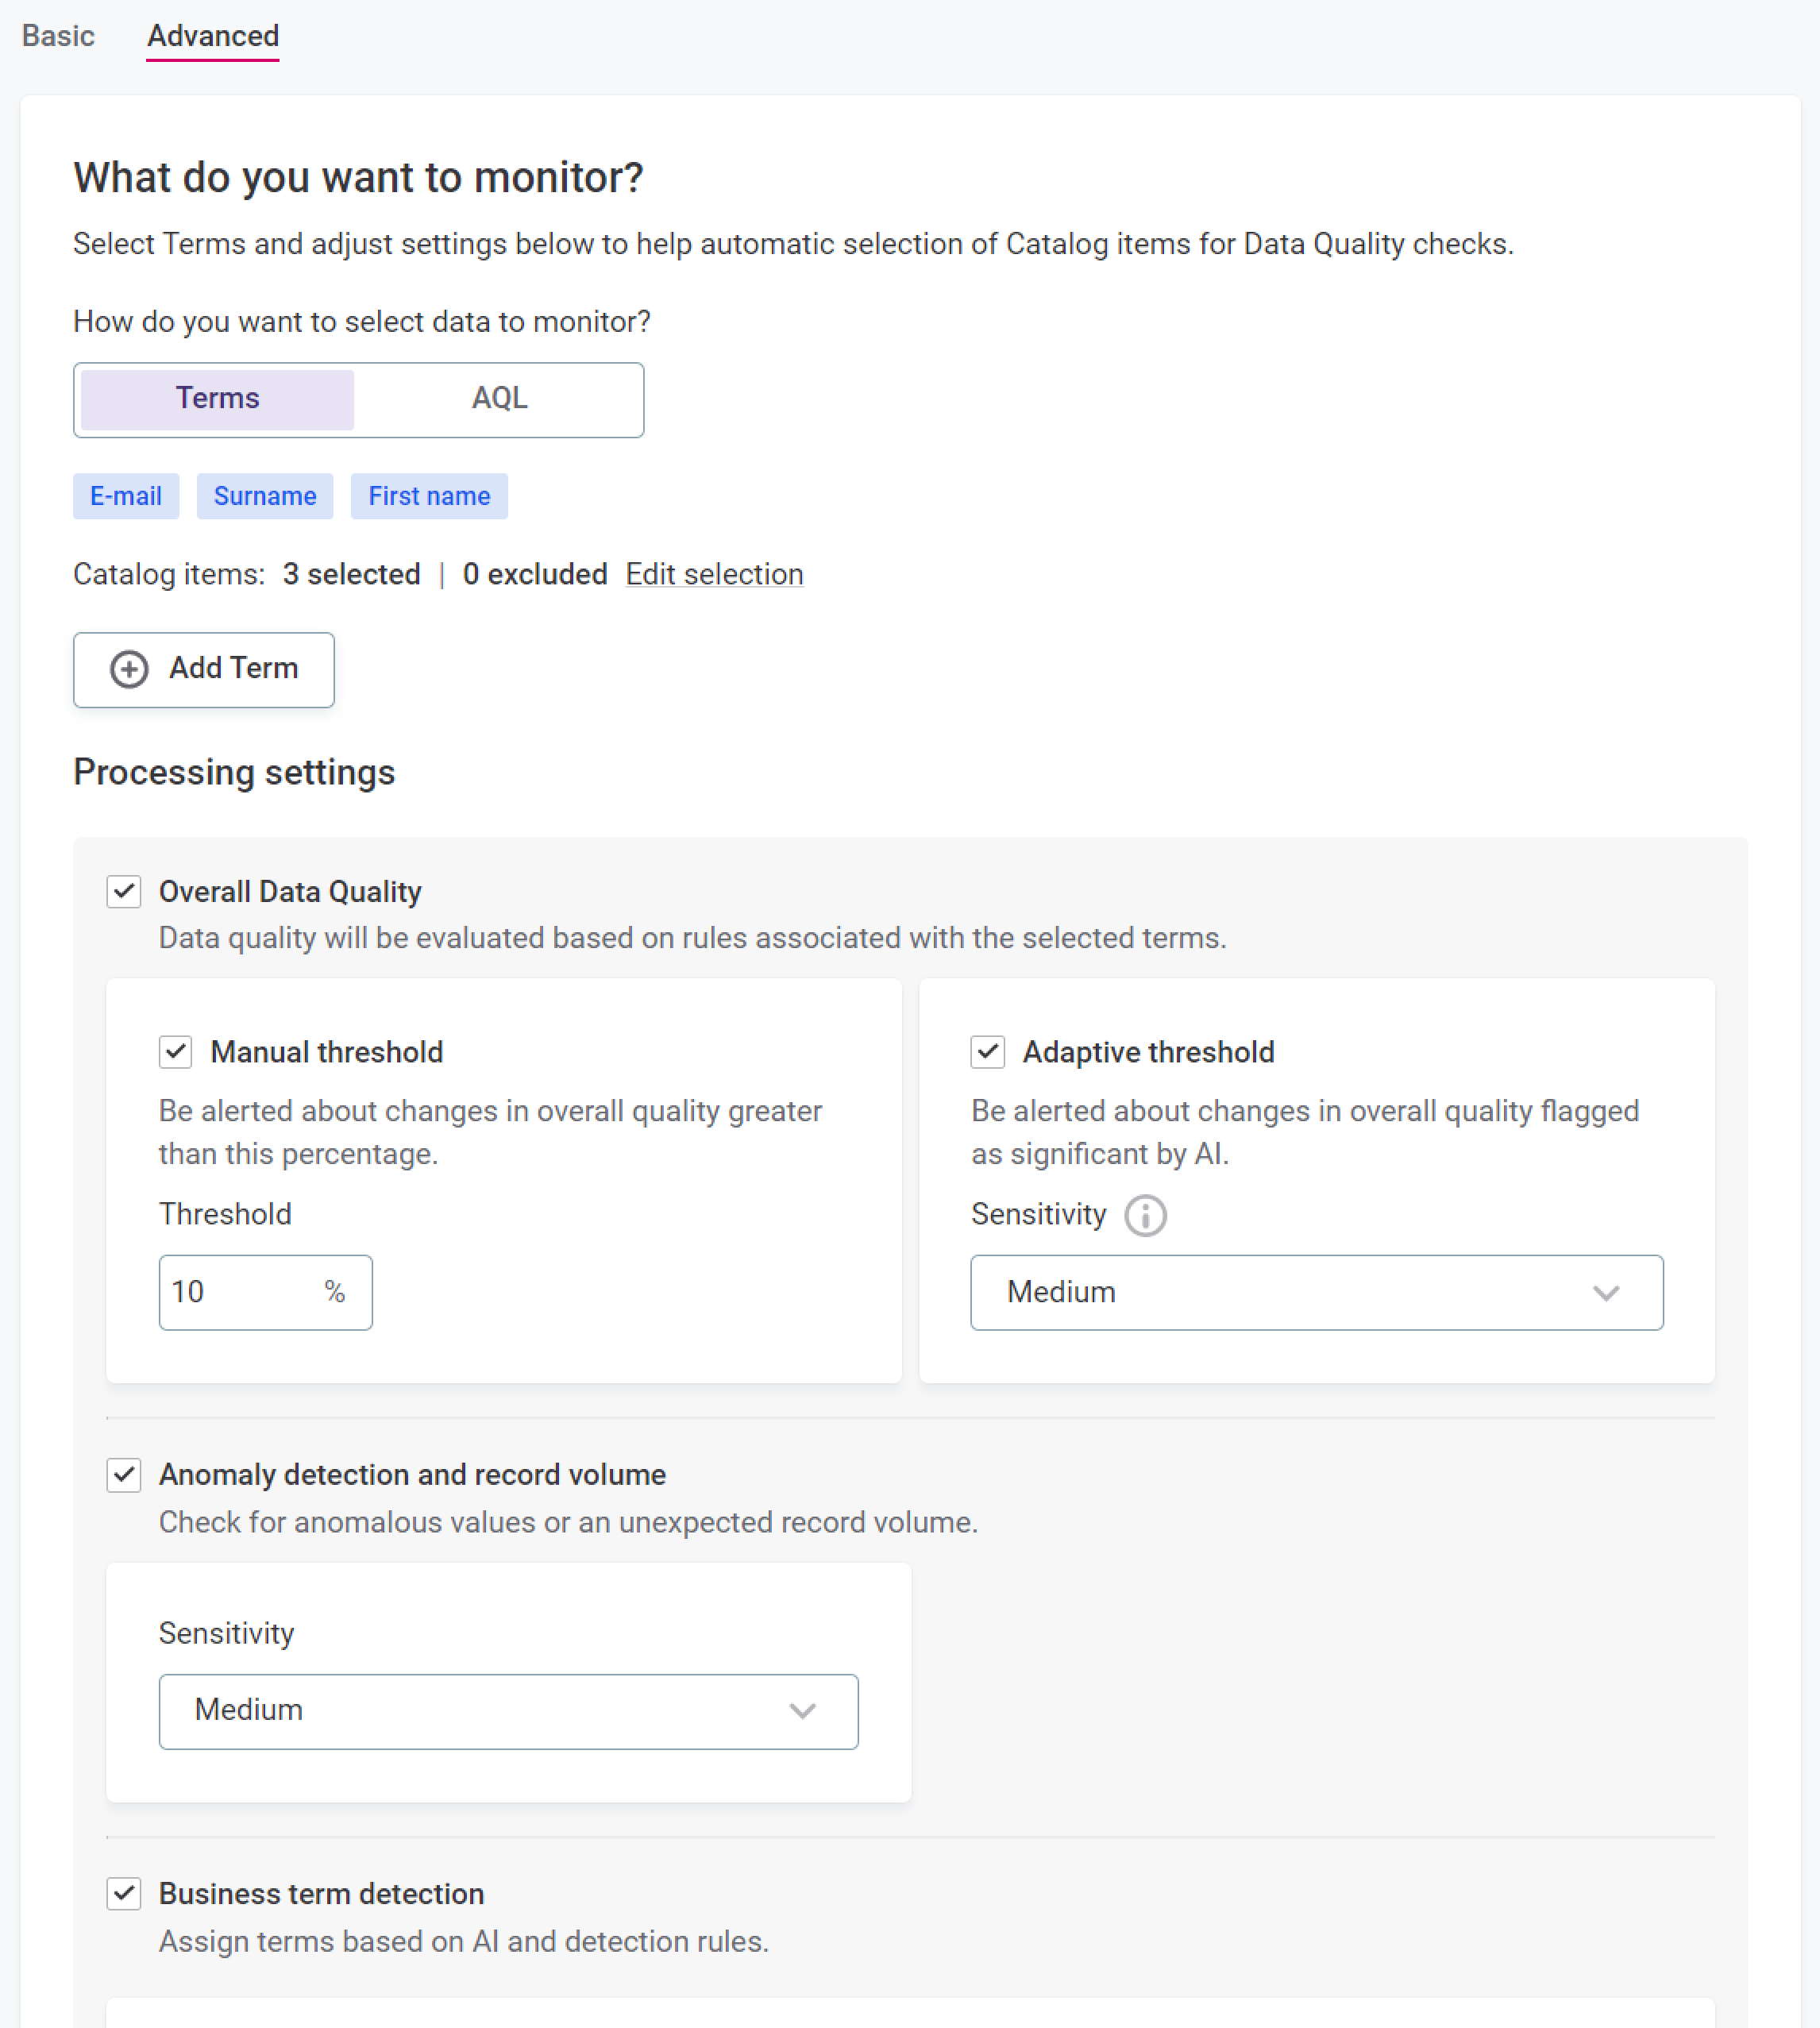Choose the AQL selection mode
This screenshot has width=1820, height=2028.
click(499, 399)
